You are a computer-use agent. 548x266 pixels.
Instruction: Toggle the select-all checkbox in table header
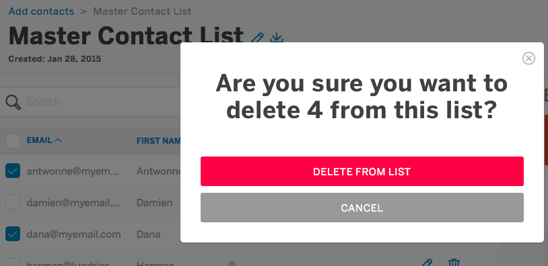(x=13, y=141)
